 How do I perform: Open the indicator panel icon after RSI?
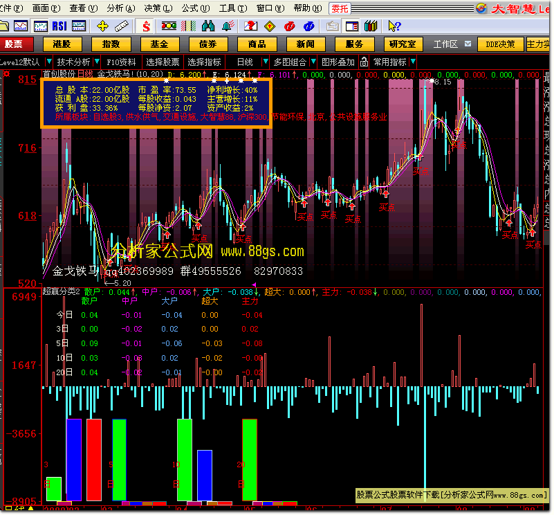(x=78, y=26)
